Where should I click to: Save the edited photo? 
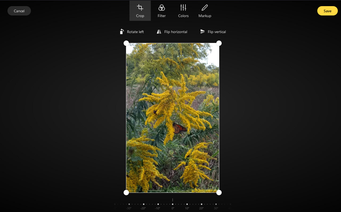[x=327, y=11]
